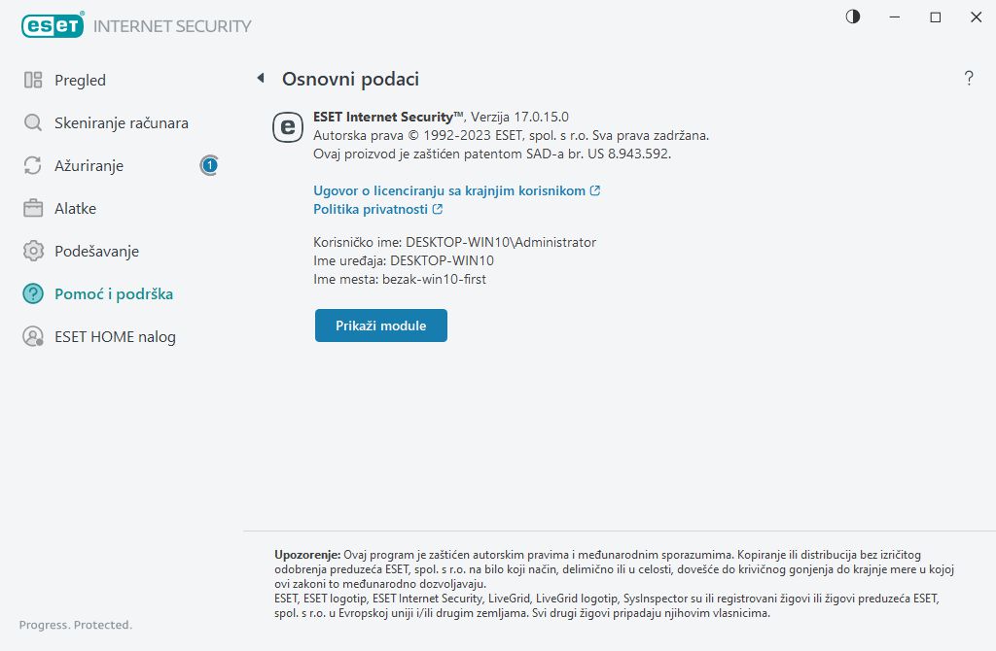Screen dimensions: 996x651
Task: Open Ugovor o licenciranju sa krajnjim korisnikom link
Action: click(449, 191)
